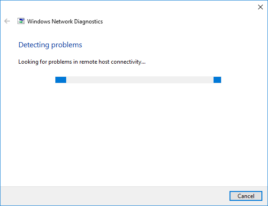Click the left blue progress bar block

pos(61,80)
